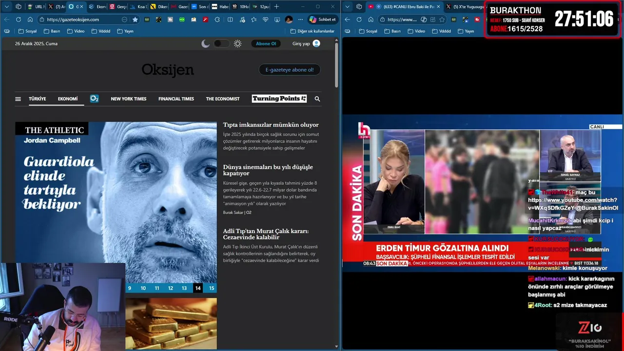624x351 pixels.
Task: Open the O2 section icon in navigation
Action: (x=94, y=98)
